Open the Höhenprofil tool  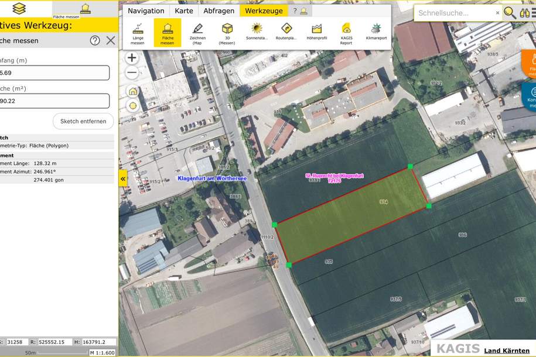click(x=316, y=33)
